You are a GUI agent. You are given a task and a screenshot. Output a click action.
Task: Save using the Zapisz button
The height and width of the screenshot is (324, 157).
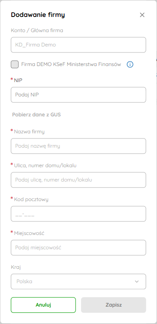pyautogui.click(x=114, y=305)
